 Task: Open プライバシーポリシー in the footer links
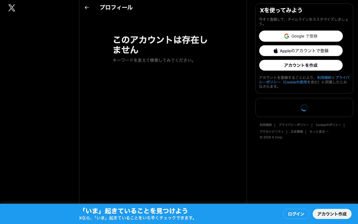pyautogui.click(x=294, y=125)
